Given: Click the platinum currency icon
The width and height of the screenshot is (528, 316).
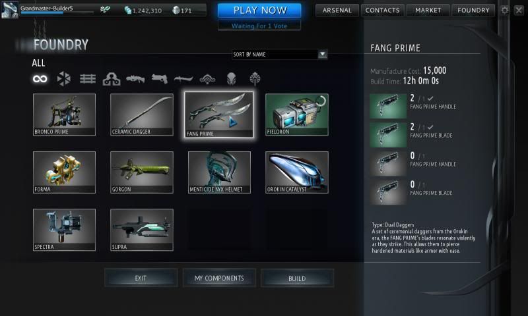Looking at the screenshot, I should [176, 11].
